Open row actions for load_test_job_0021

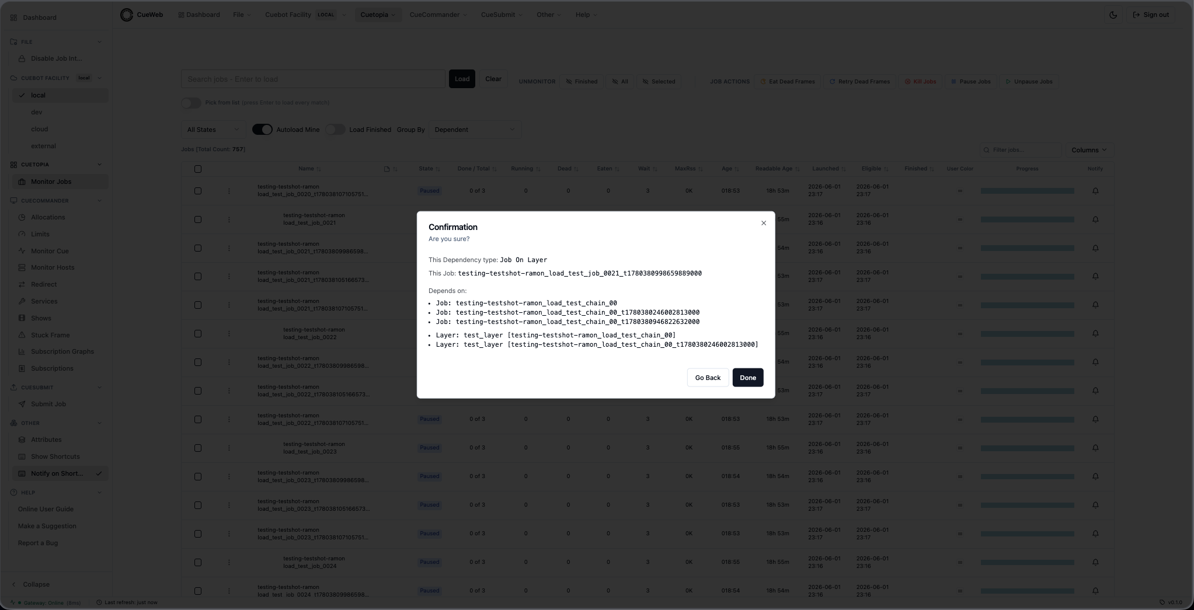point(229,219)
